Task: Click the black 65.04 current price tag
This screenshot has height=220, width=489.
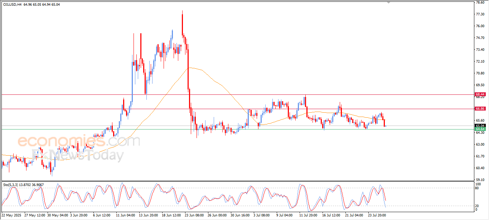Action: click(480, 126)
